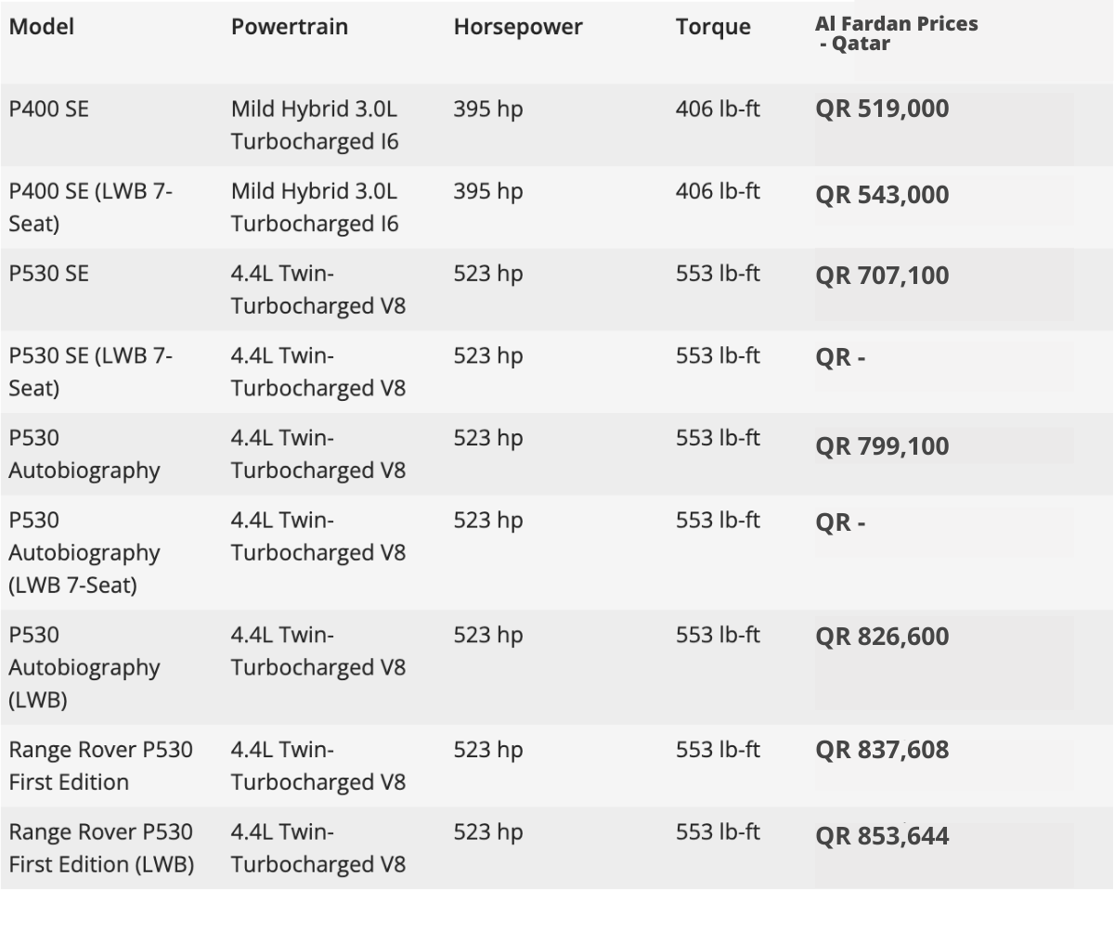Image resolution: width=1114 pixels, height=928 pixels.
Task: Click the QR 799,100 price
Action: 882,446
